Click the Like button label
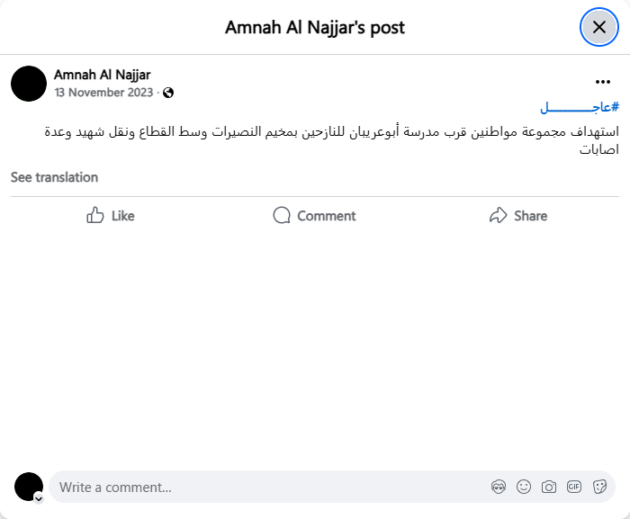 [123, 216]
